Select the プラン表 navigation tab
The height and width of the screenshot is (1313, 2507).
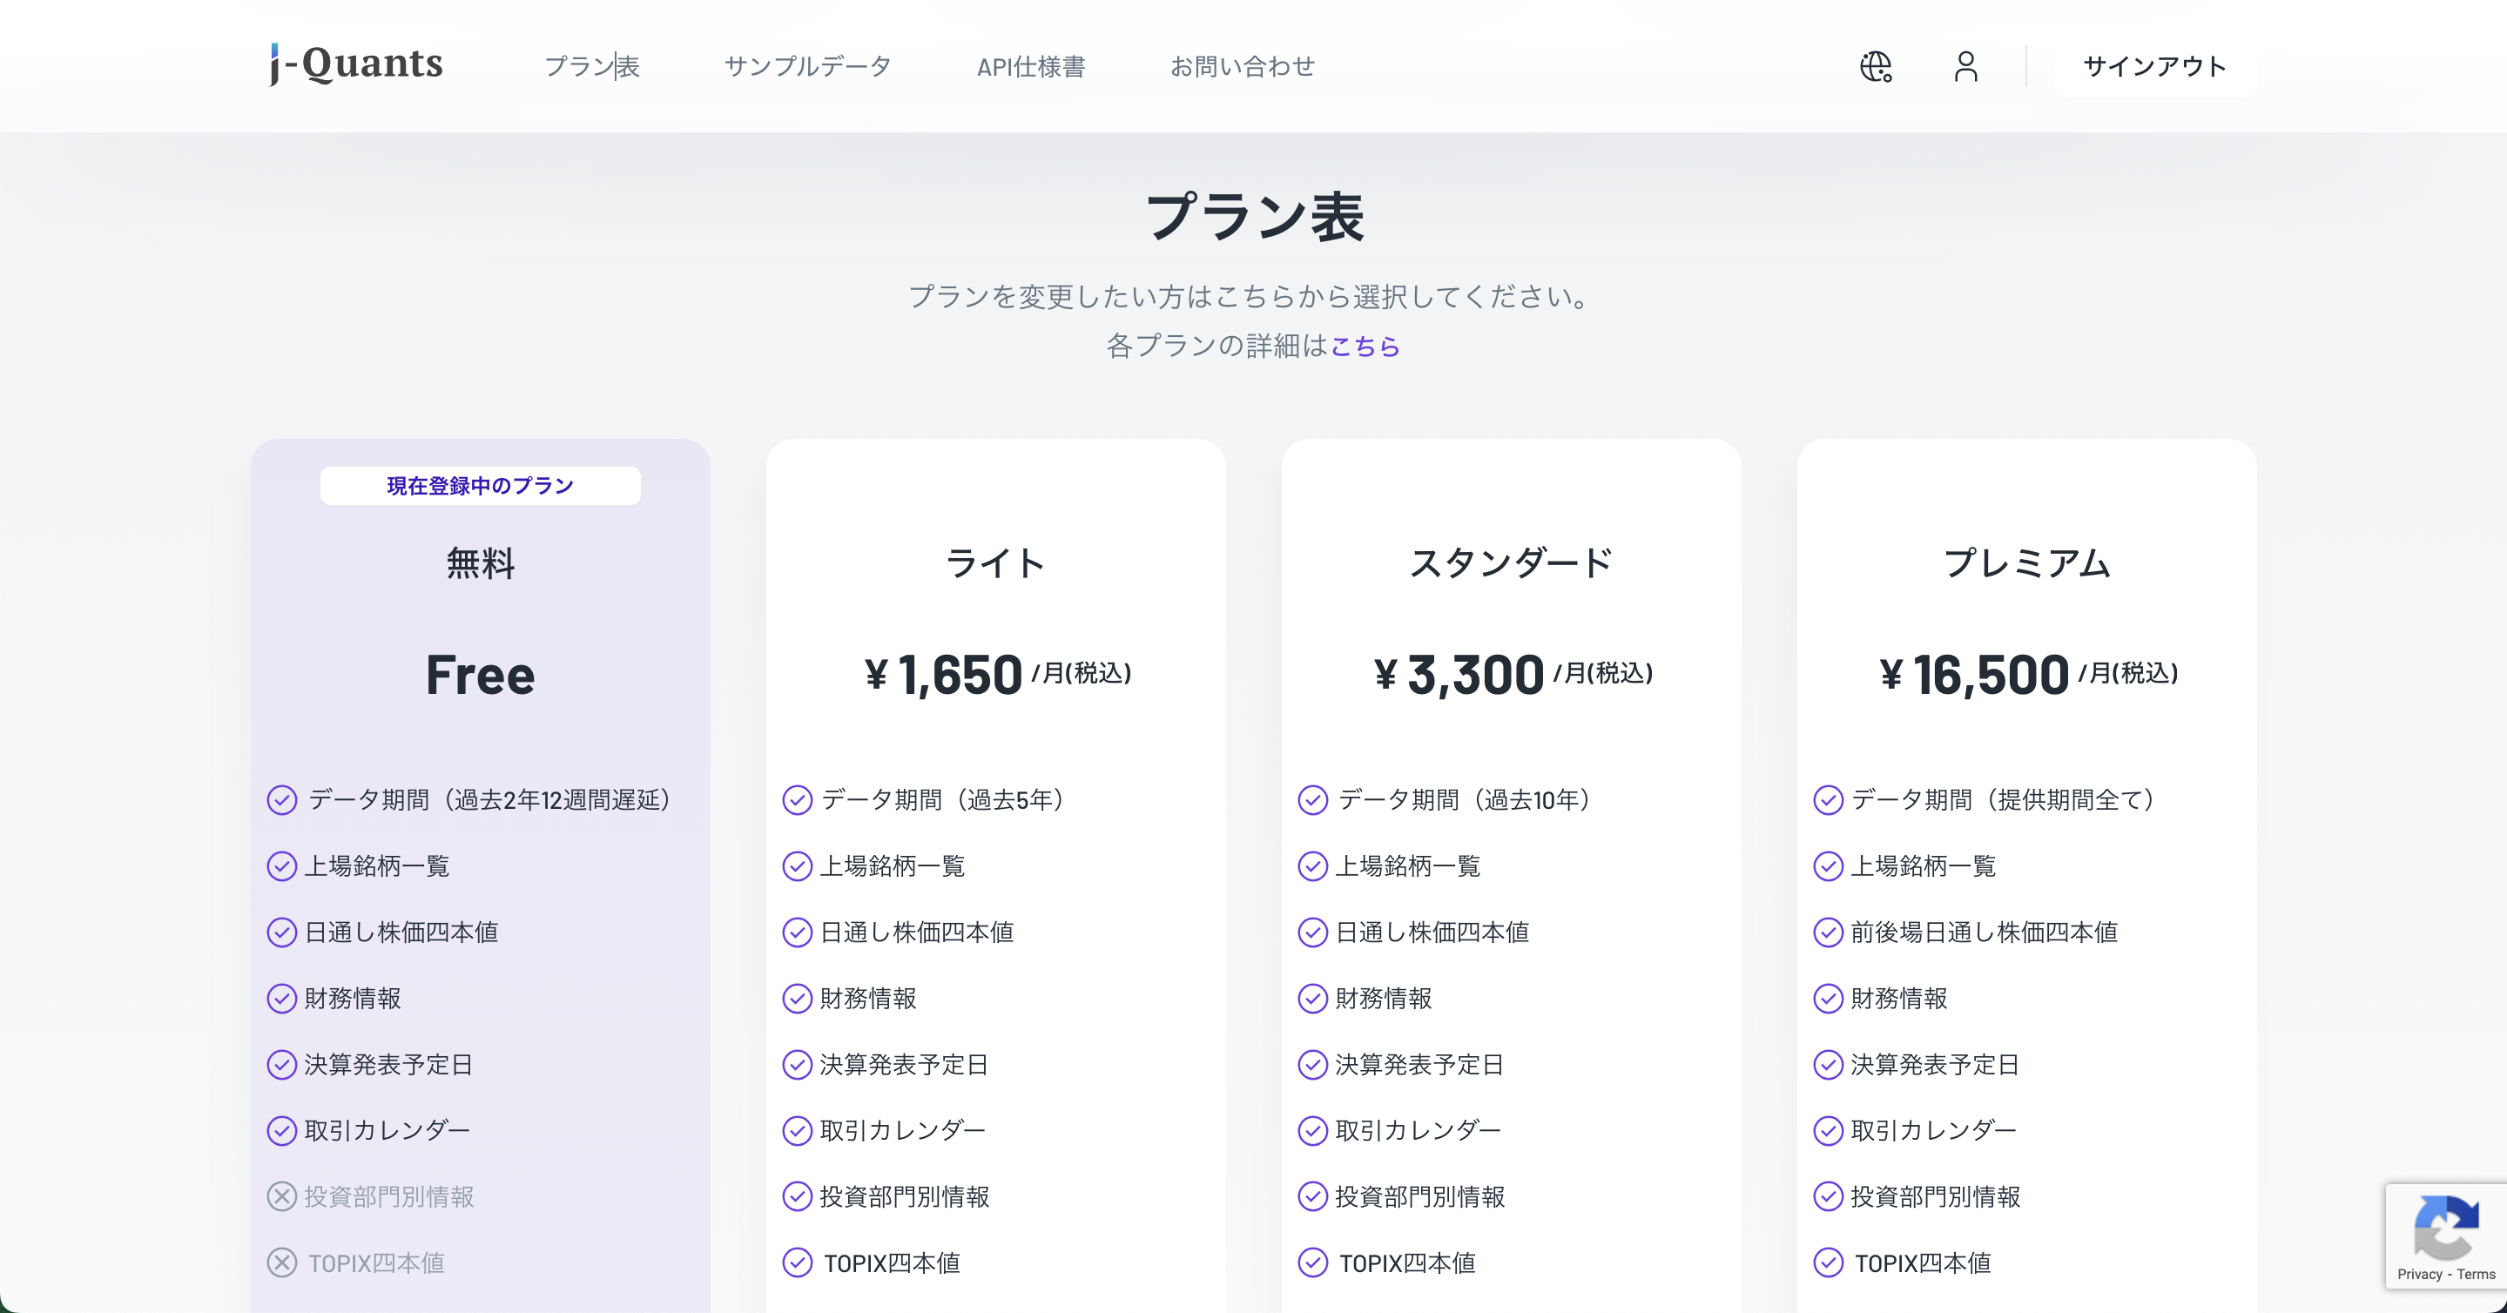click(593, 66)
